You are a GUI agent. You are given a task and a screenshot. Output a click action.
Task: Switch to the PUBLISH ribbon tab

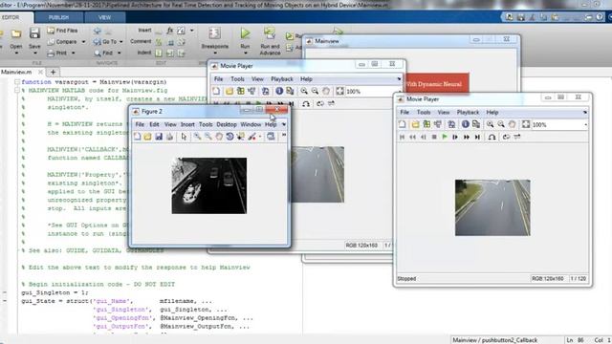[x=58, y=17]
